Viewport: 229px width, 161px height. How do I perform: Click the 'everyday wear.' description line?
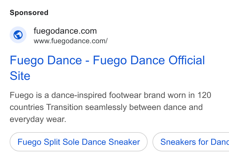coord(38,119)
